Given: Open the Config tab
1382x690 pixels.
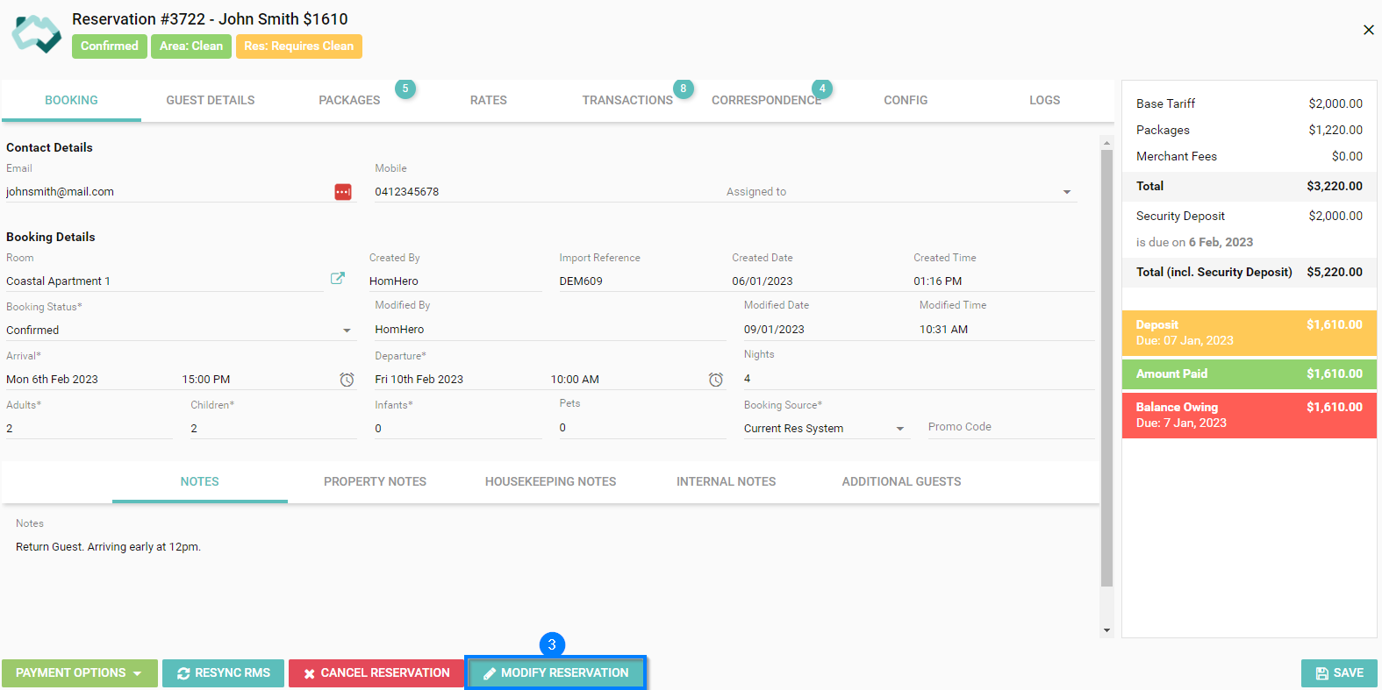Looking at the screenshot, I should coord(906,100).
